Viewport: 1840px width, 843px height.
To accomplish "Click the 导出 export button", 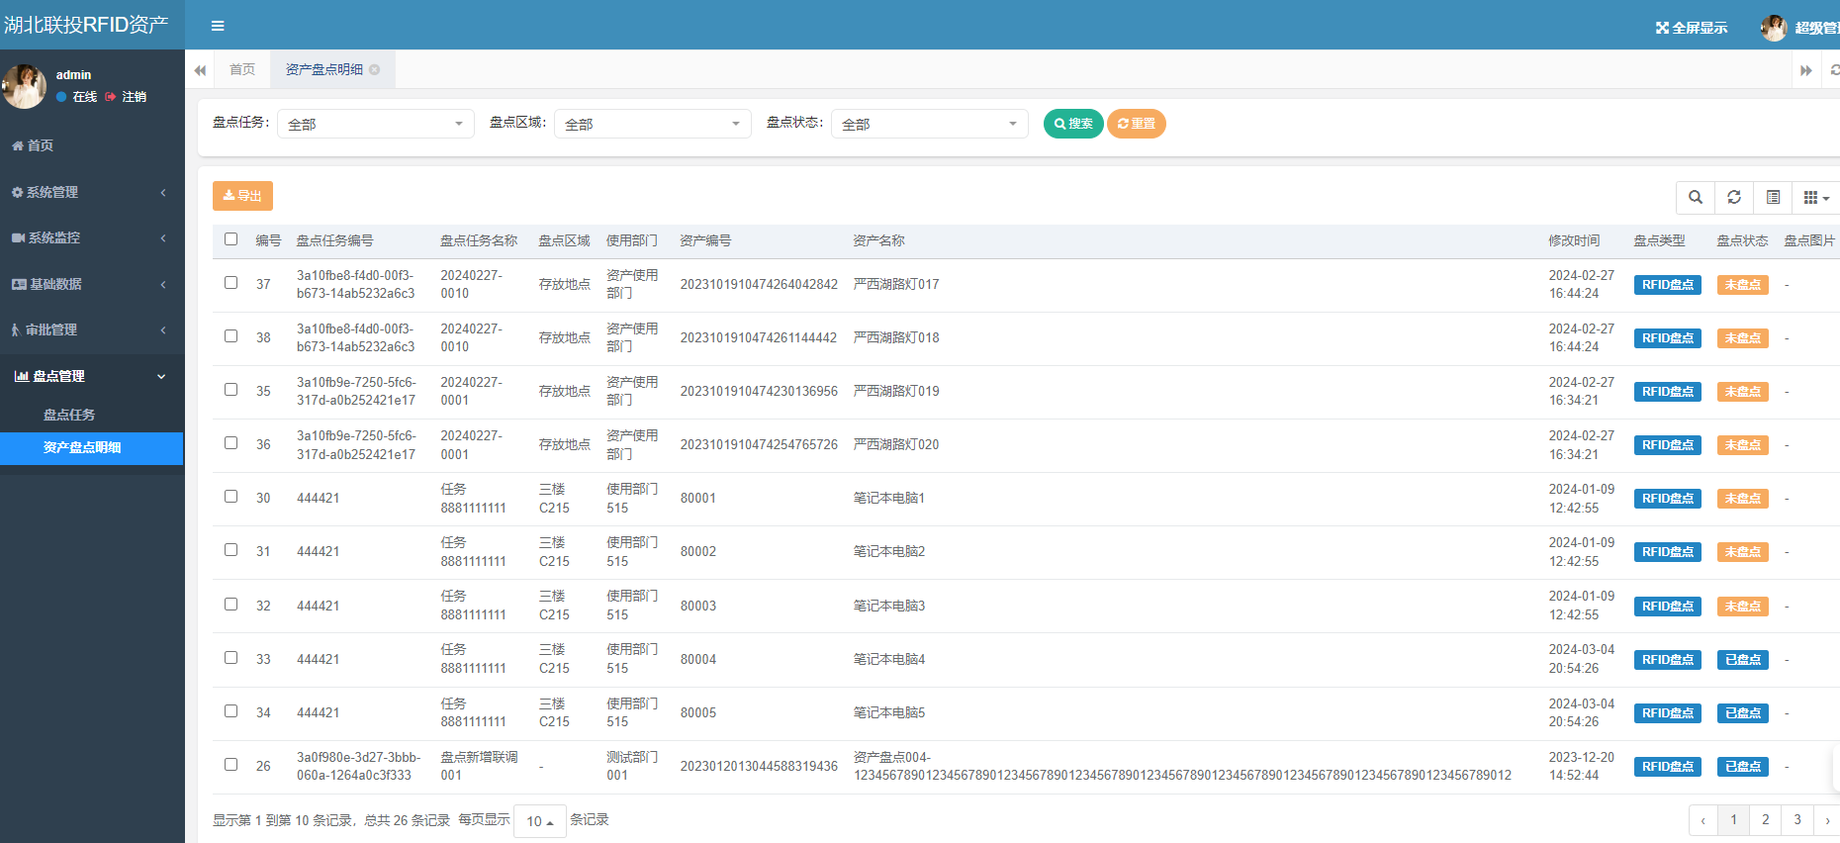I will pos(242,196).
